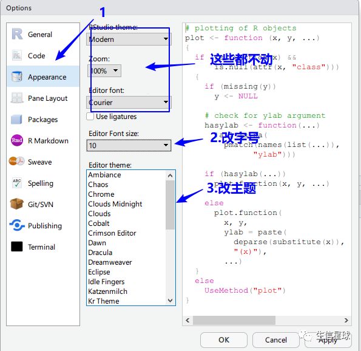This screenshot has height=351, width=361.
Task: Select the R Markdown Rmd icon
Action: pyautogui.click(x=17, y=140)
